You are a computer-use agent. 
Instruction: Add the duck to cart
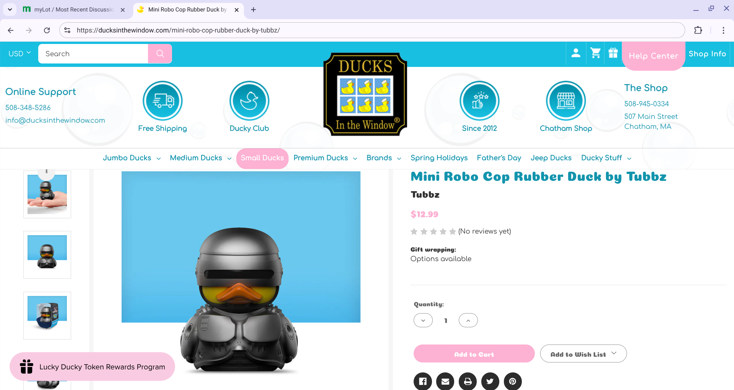point(474,354)
